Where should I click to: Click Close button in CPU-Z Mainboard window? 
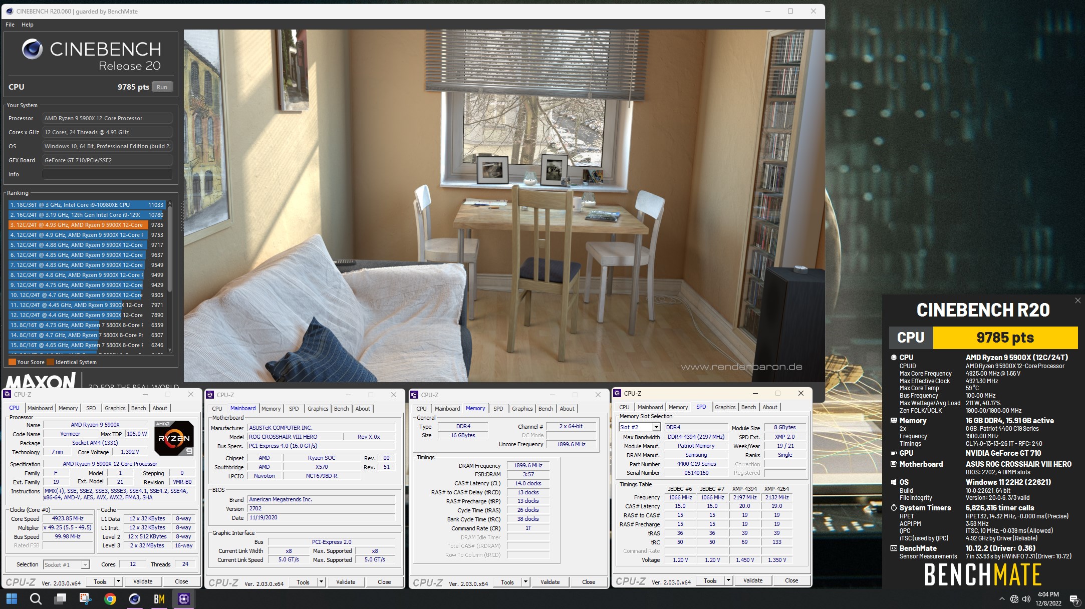click(x=384, y=582)
